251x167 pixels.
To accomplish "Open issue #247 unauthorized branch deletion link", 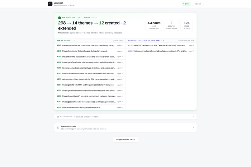I will click(x=120, y=45).
